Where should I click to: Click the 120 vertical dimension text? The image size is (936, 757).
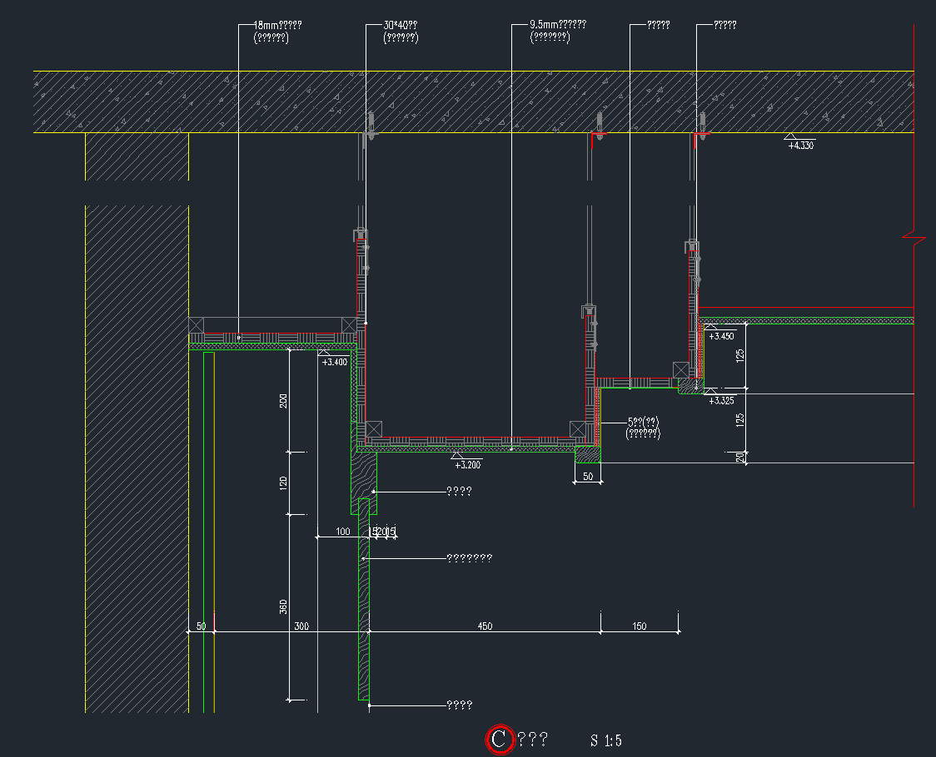(x=283, y=483)
